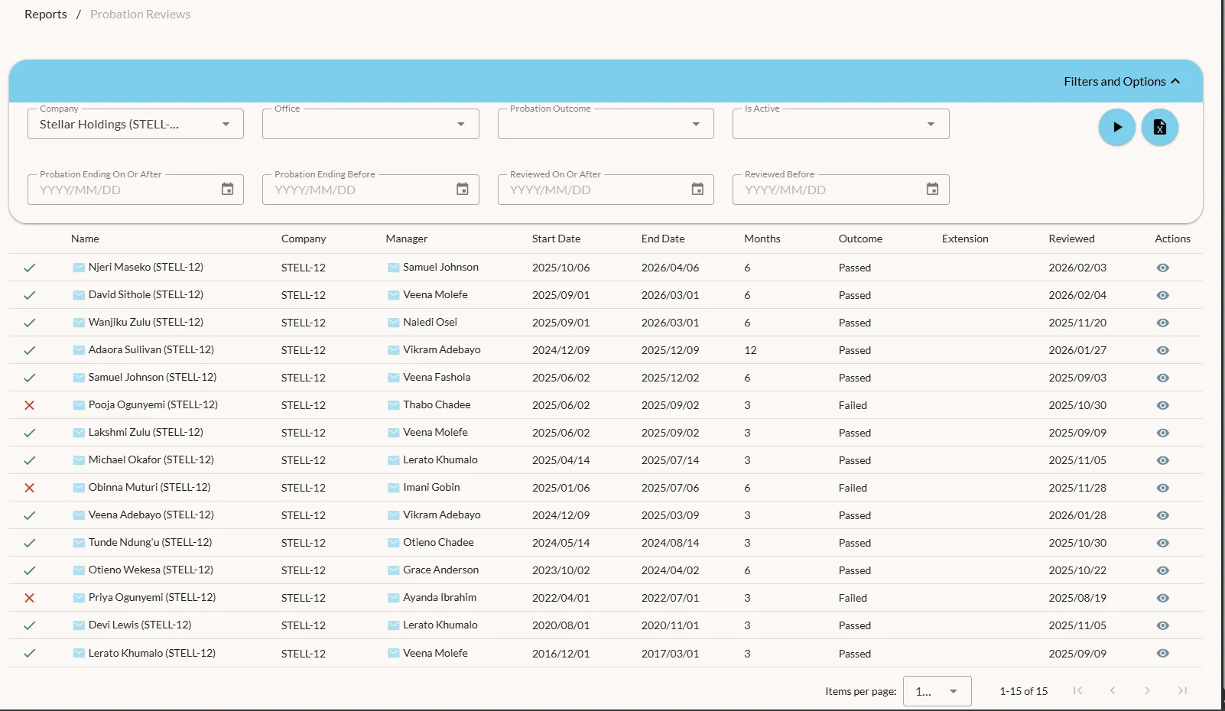This screenshot has height=711, width=1225.
Task: Click the email icon beside manager Imani Gobin
Action: (393, 488)
